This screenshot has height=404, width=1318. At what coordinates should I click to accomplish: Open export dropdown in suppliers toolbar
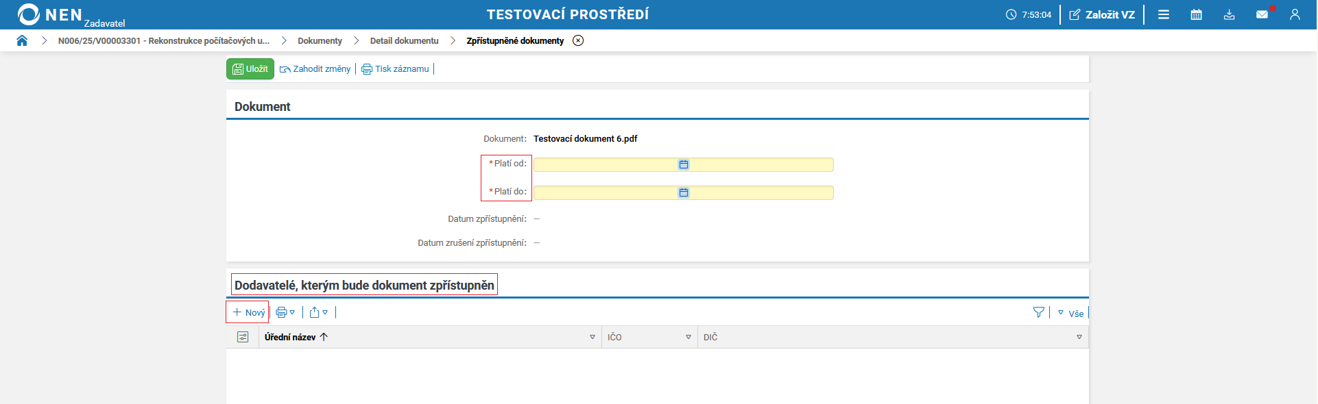pos(319,312)
